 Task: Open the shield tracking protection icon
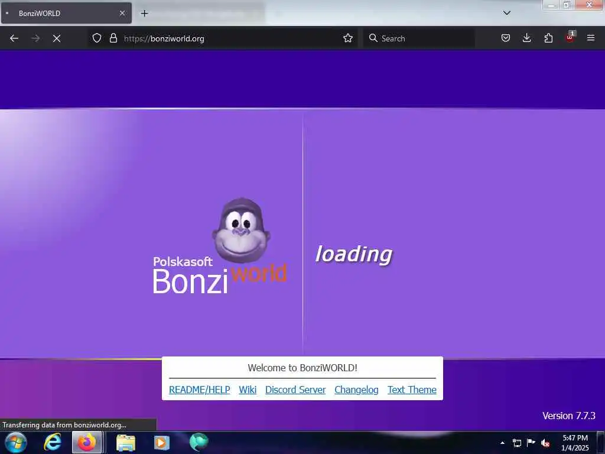click(97, 38)
